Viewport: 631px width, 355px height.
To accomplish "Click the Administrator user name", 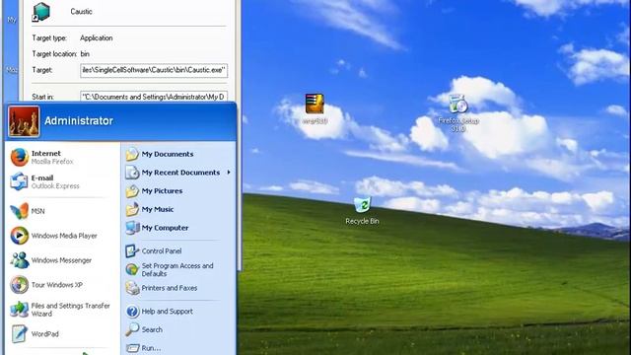I will point(79,120).
